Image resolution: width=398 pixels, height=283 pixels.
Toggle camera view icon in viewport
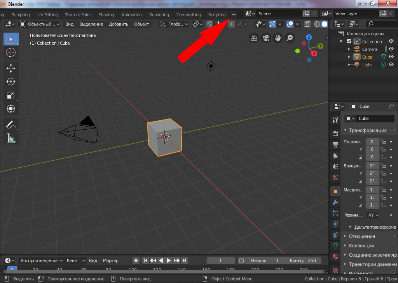coord(266,38)
